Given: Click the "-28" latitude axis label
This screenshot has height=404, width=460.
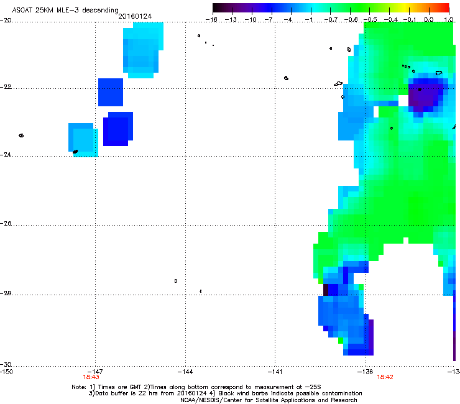Looking at the screenshot, I should [6, 293].
